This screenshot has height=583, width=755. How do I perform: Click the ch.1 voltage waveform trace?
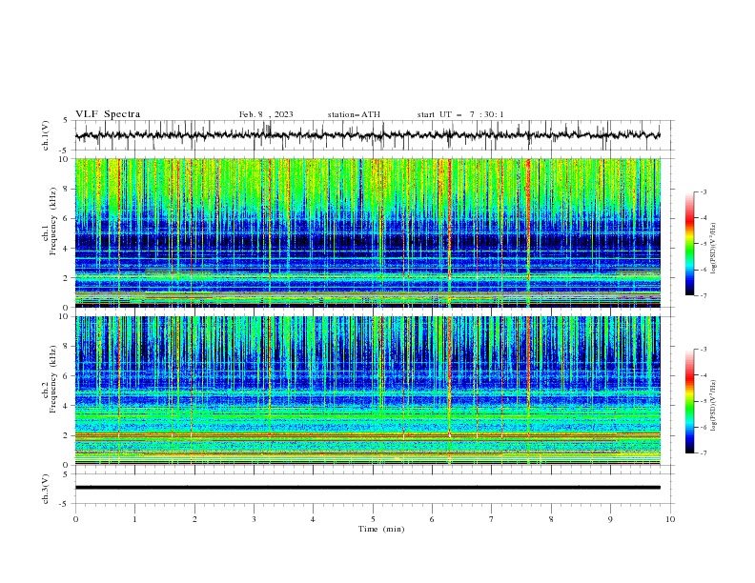[367, 135]
